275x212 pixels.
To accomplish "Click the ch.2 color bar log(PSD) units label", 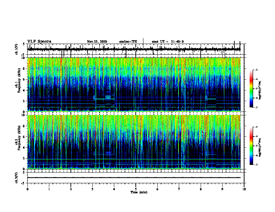I will click(x=260, y=147).
